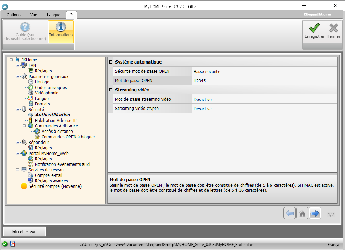Select Sécurité compte (Moyenne) item
The width and height of the screenshot is (345, 250).
55,186
